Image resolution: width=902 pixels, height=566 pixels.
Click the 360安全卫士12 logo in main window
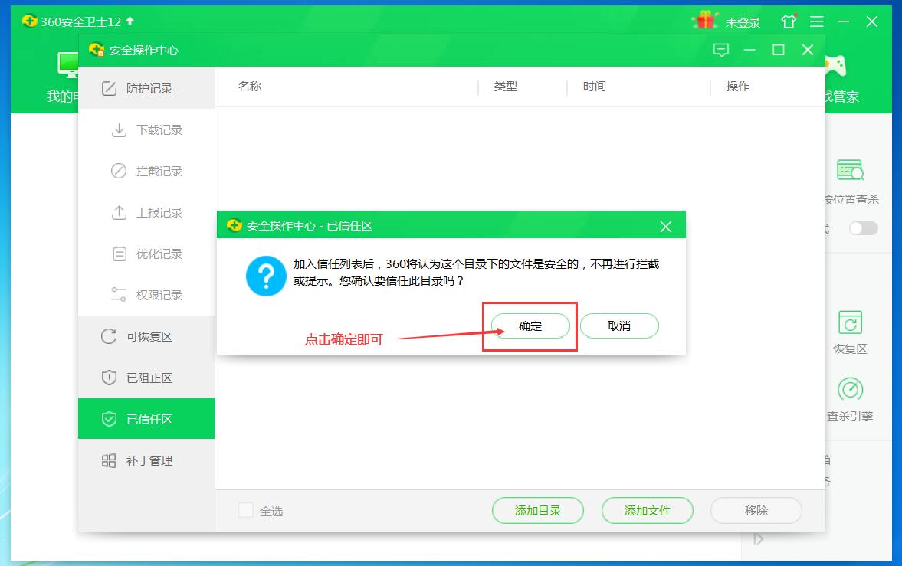29,21
